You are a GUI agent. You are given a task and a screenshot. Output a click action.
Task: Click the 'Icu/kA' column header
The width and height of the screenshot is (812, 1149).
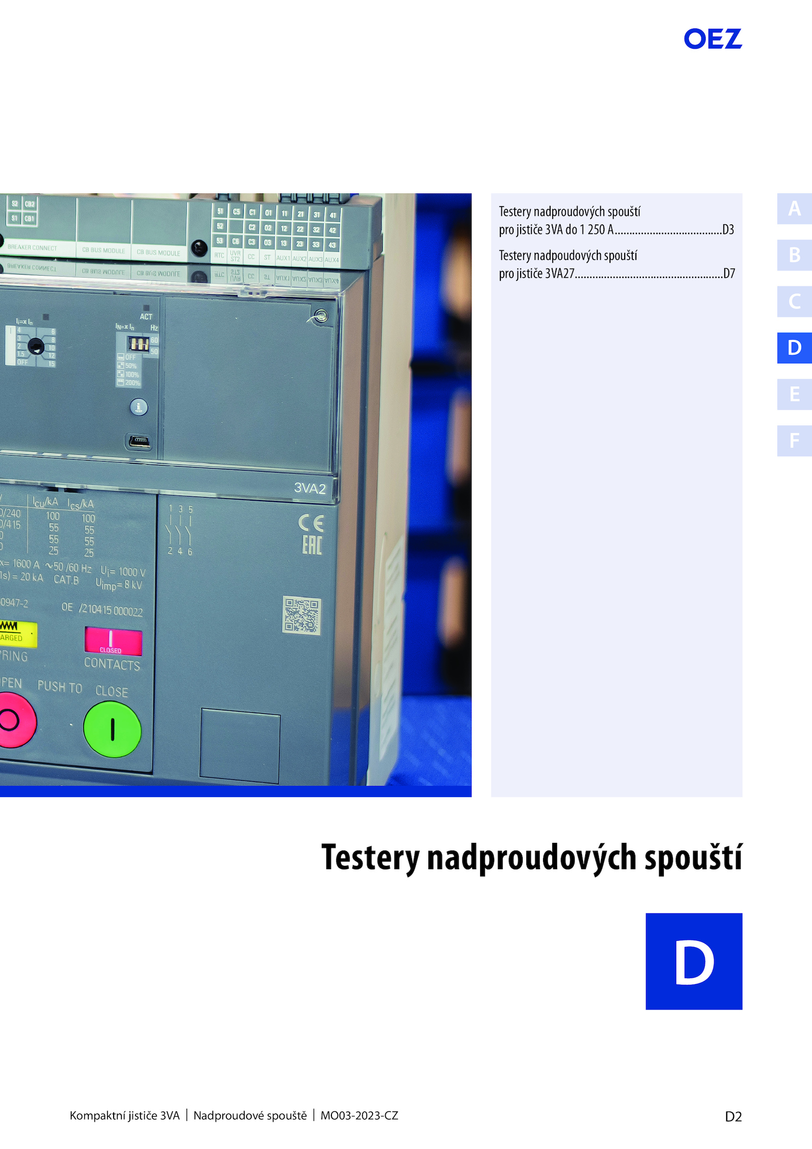tap(45, 502)
